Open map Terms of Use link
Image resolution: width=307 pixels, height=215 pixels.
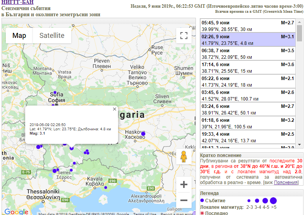point(144,214)
